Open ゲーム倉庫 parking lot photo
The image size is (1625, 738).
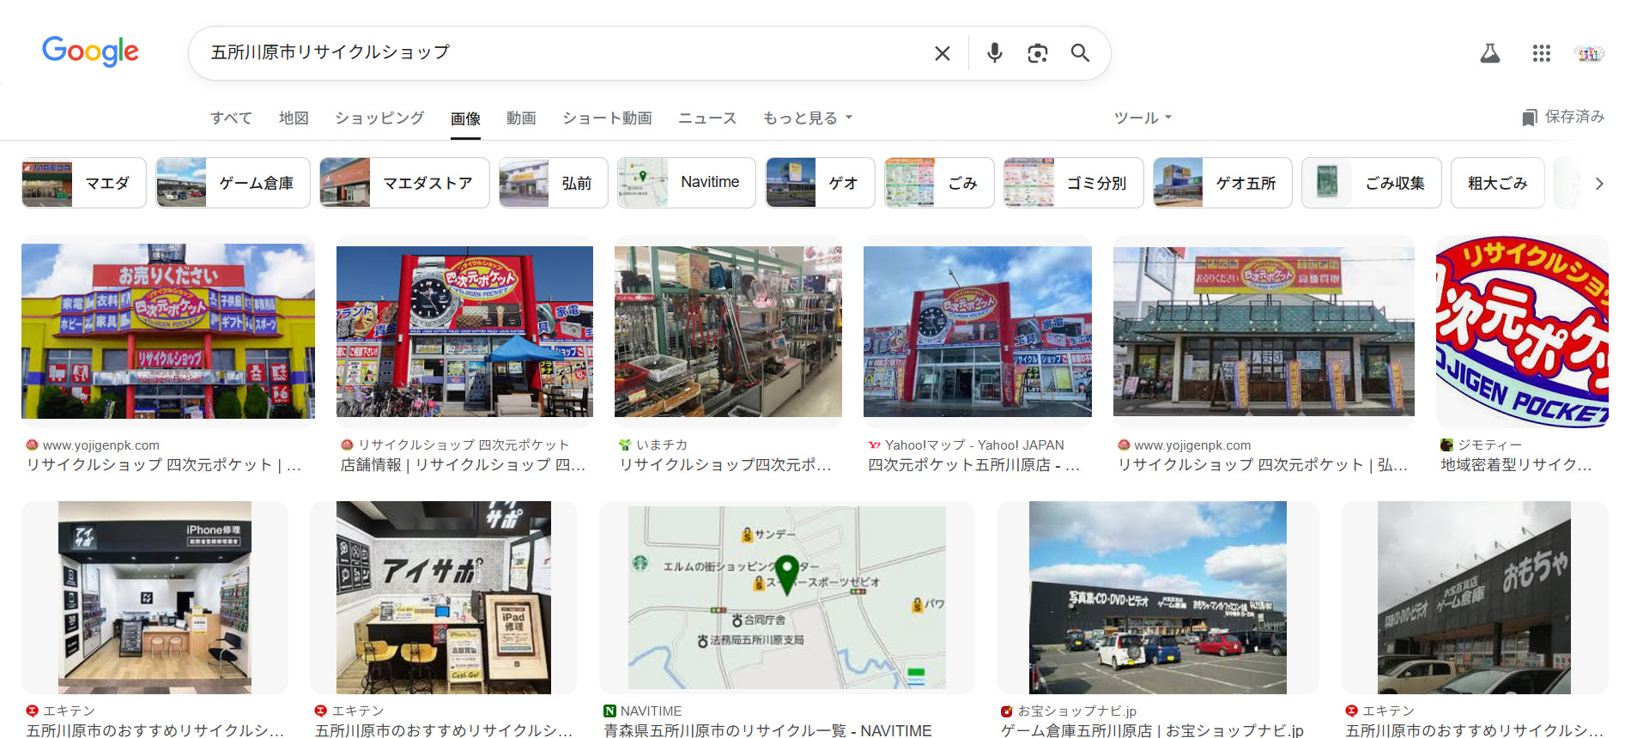click(x=1158, y=597)
